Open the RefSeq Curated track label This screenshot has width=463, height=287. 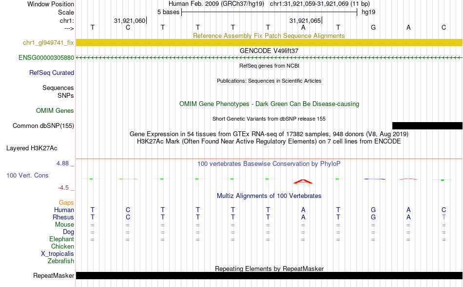(x=51, y=72)
